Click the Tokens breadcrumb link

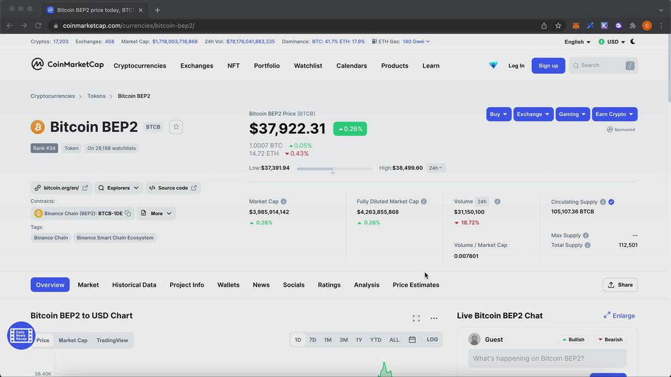tap(96, 96)
